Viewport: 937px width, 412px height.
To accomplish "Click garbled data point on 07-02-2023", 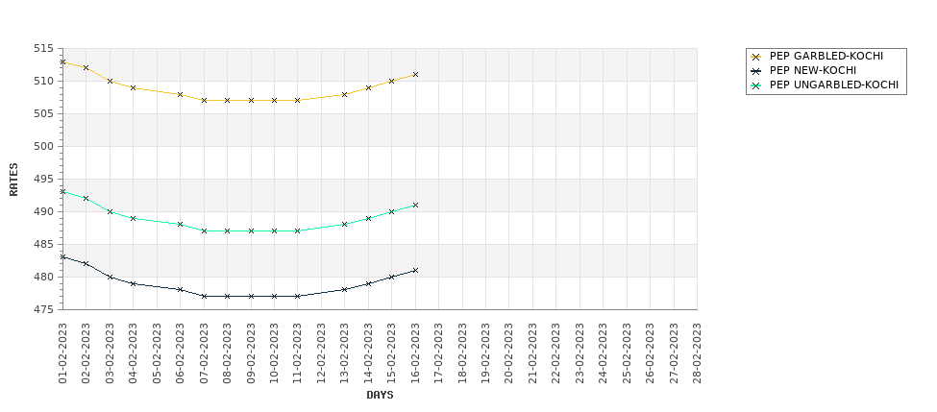I will (x=204, y=100).
